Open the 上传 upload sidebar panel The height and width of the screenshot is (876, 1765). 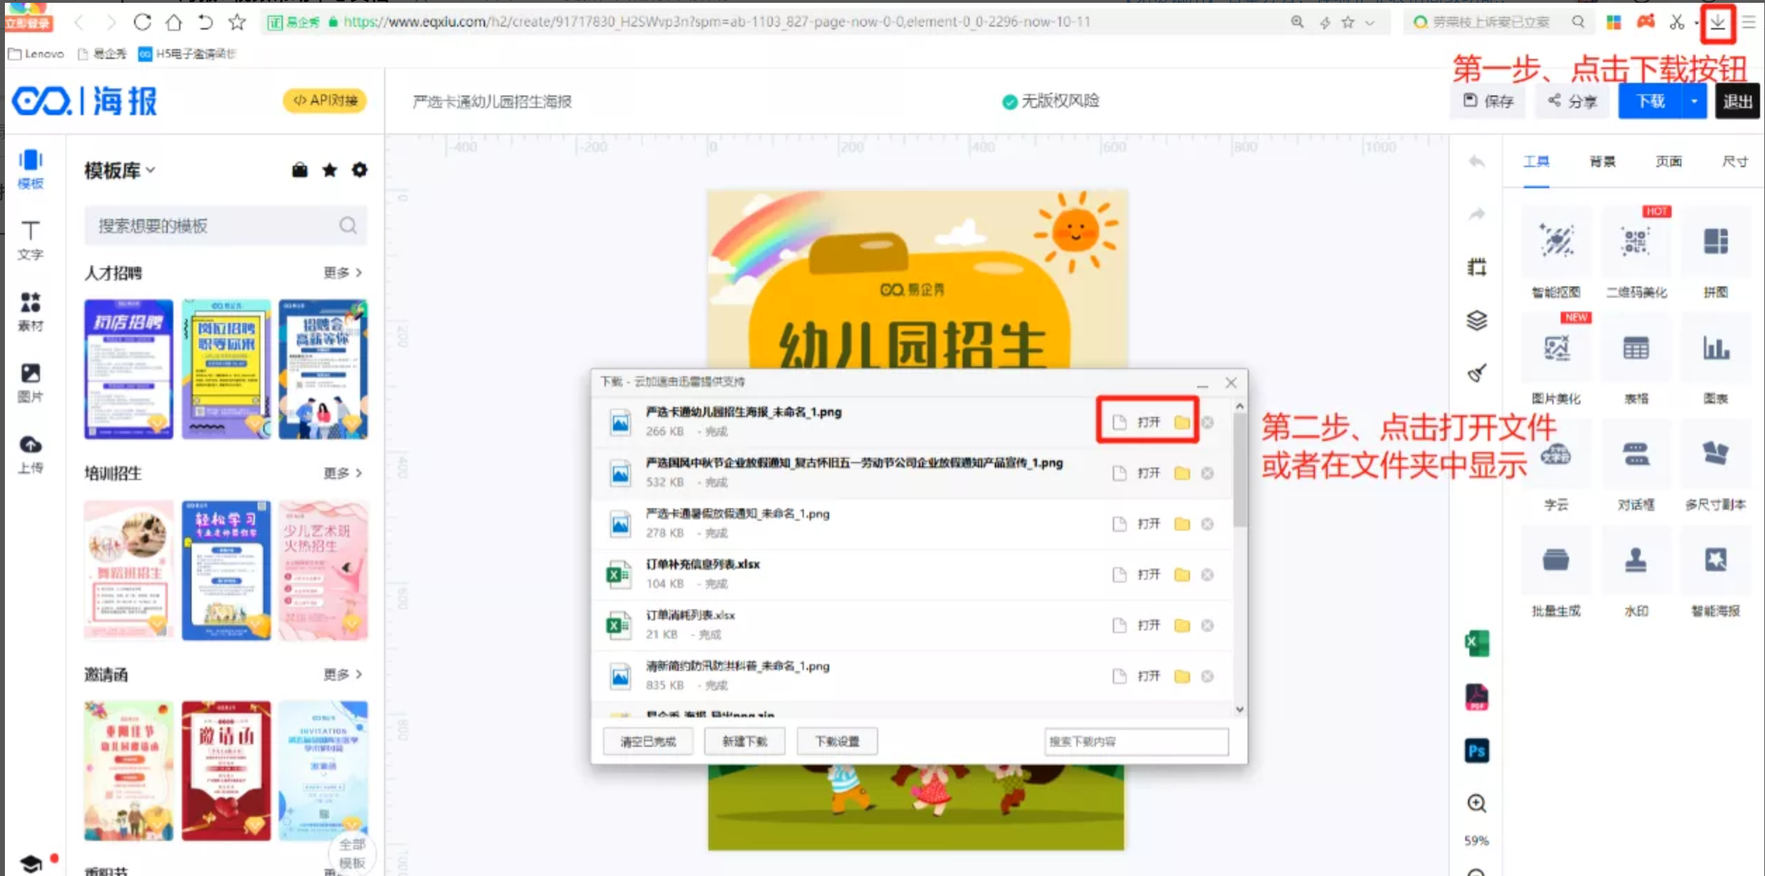[x=29, y=453]
